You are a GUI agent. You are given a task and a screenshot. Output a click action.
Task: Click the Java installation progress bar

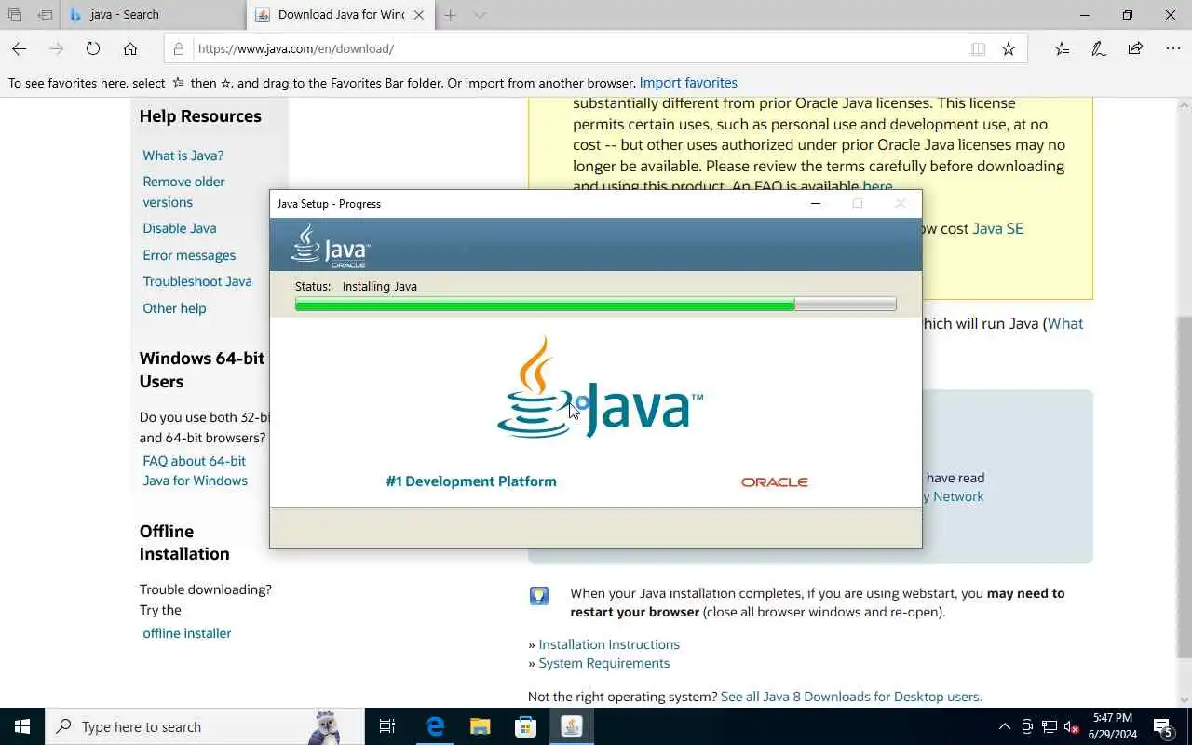coord(595,305)
